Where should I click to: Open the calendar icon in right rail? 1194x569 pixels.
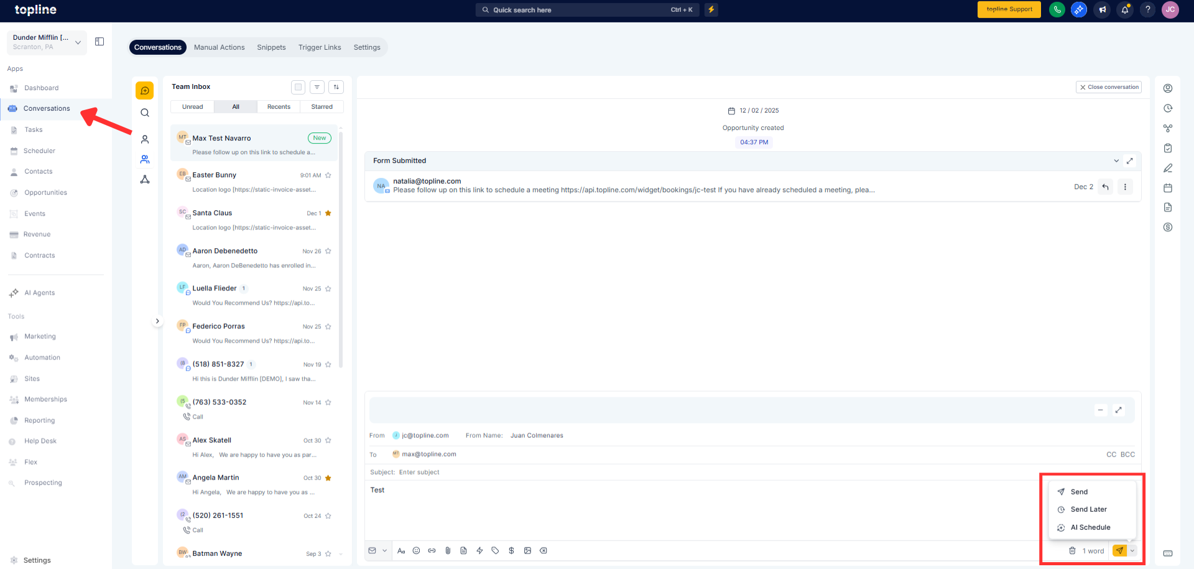click(x=1168, y=188)
